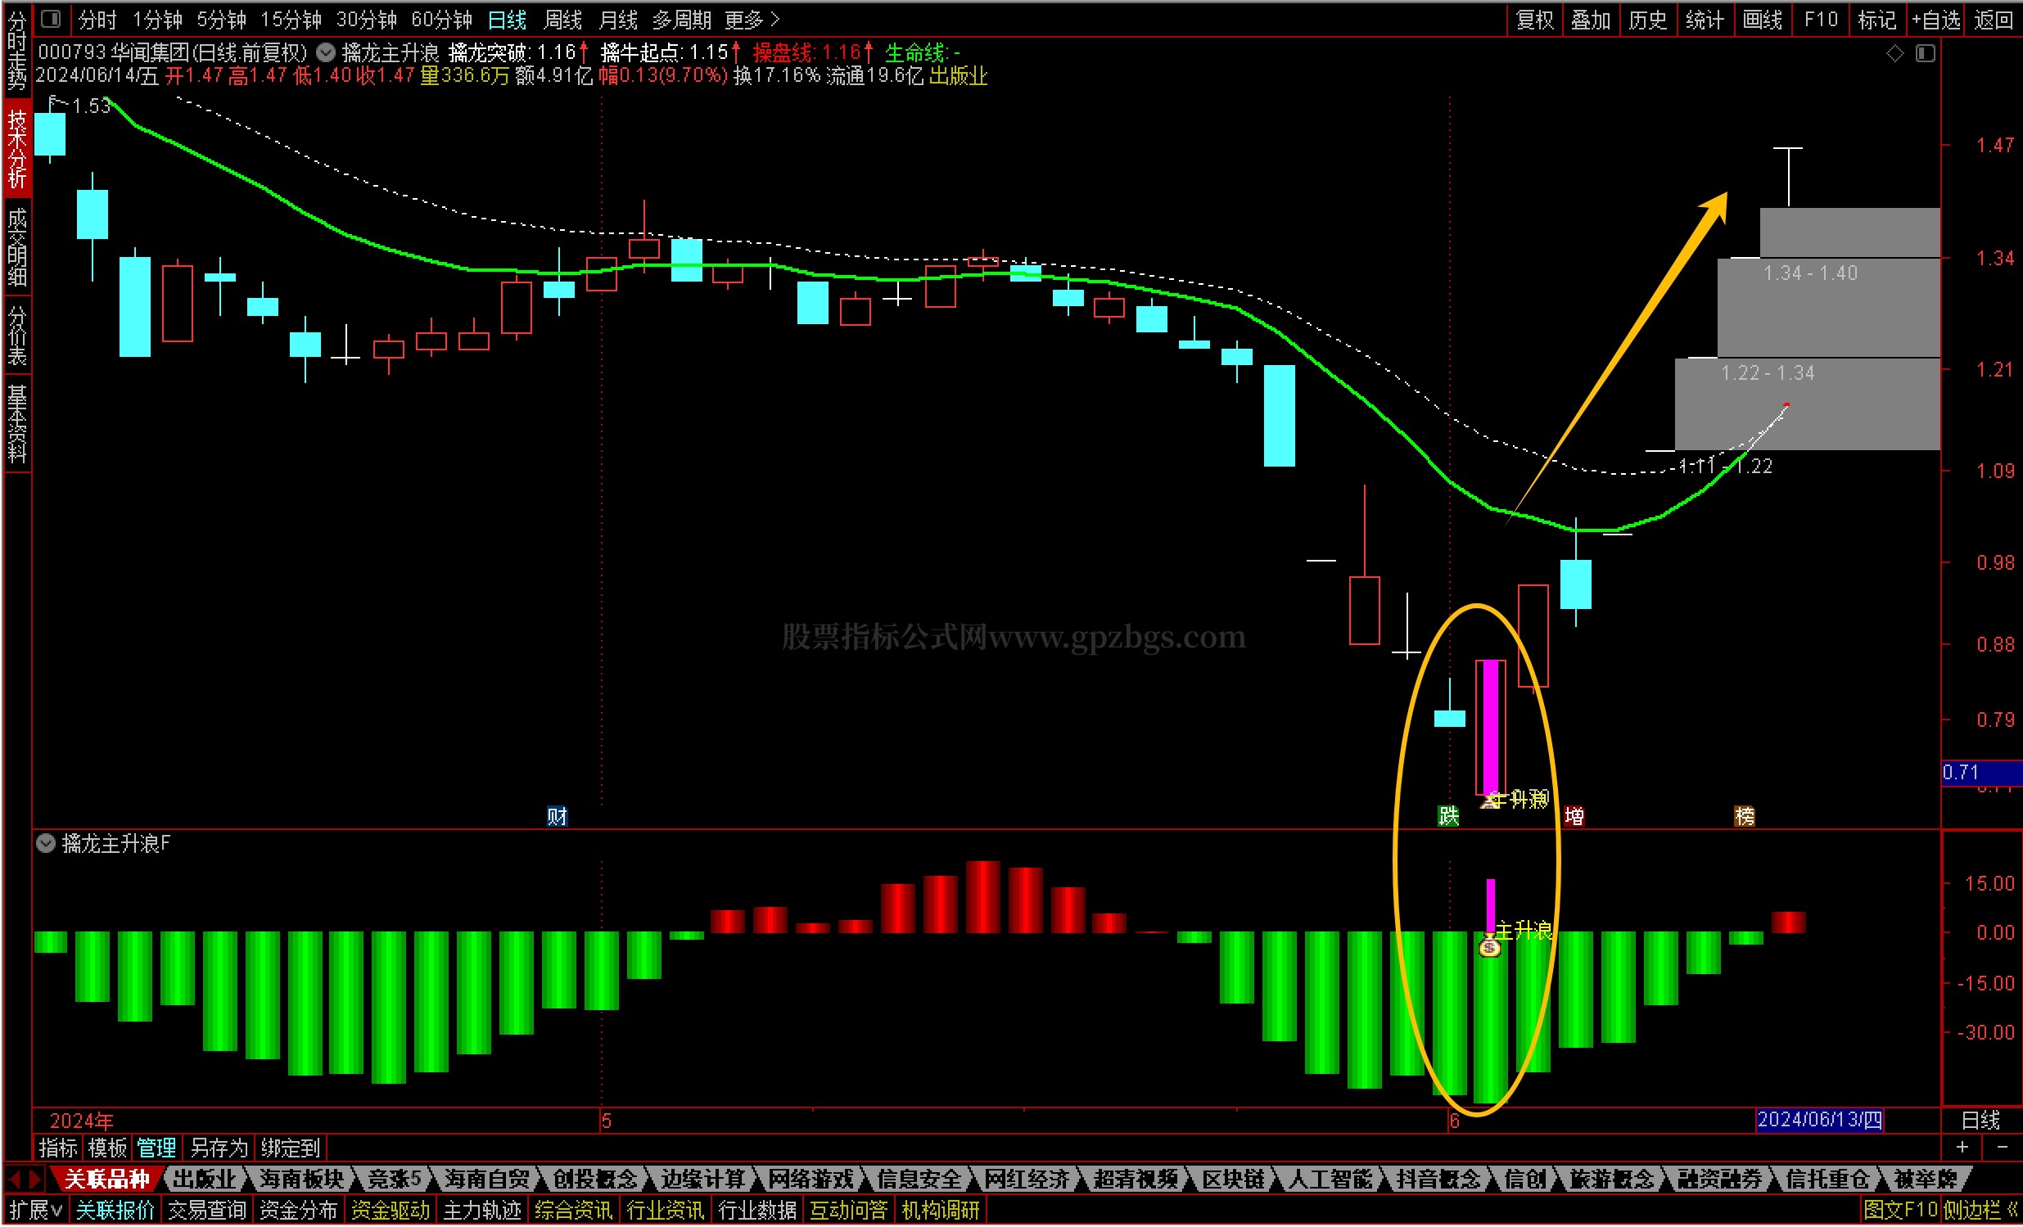Open the 扩展 expand menu
Screen dimensions: 2023x1227
pos(35,1210)
